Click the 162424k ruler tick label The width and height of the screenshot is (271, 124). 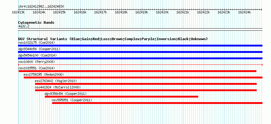click(245, 12)
